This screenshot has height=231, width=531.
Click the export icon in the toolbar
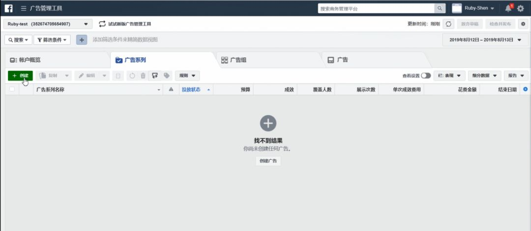(155, 76)
